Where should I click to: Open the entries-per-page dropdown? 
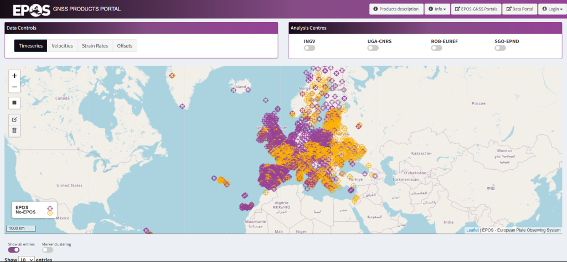(x=27, y=259)
